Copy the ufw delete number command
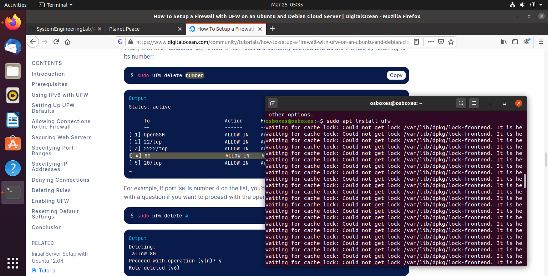 (x=396, y=75)
